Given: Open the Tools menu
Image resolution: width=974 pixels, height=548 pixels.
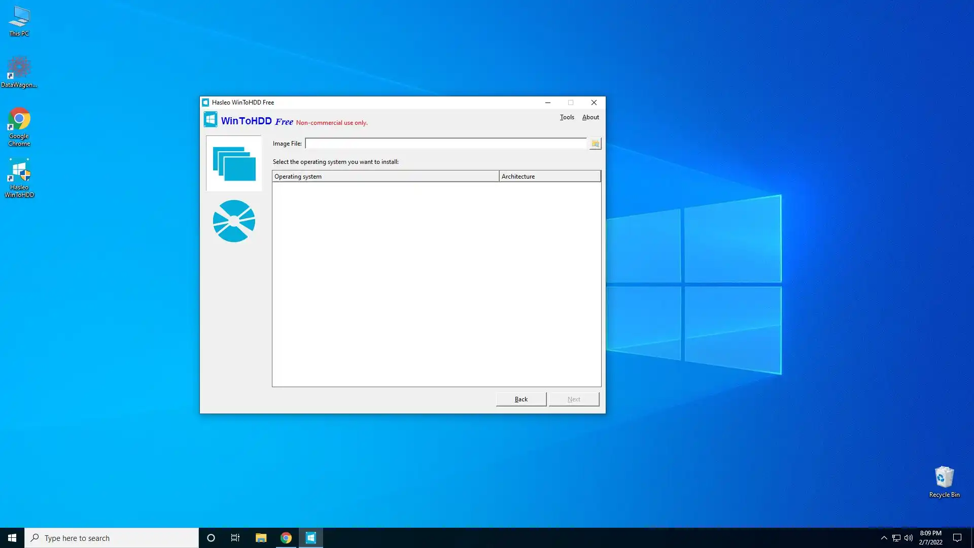Looking at the screenshot, I should pyautogui.click(x=567, y=117).
